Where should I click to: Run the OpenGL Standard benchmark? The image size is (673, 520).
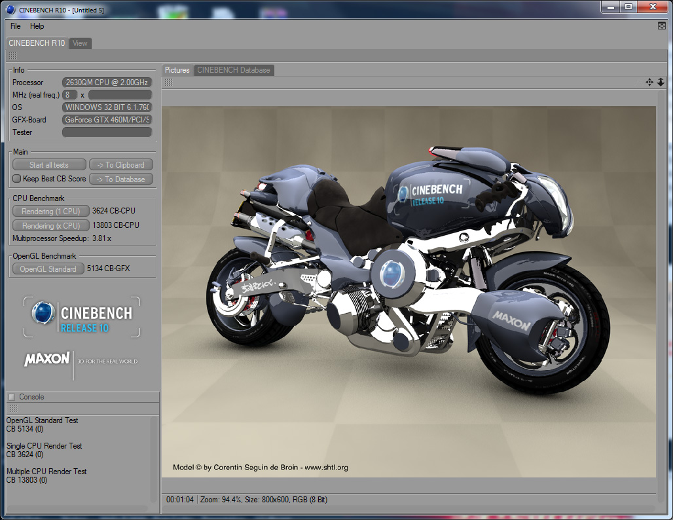(48, 269)
